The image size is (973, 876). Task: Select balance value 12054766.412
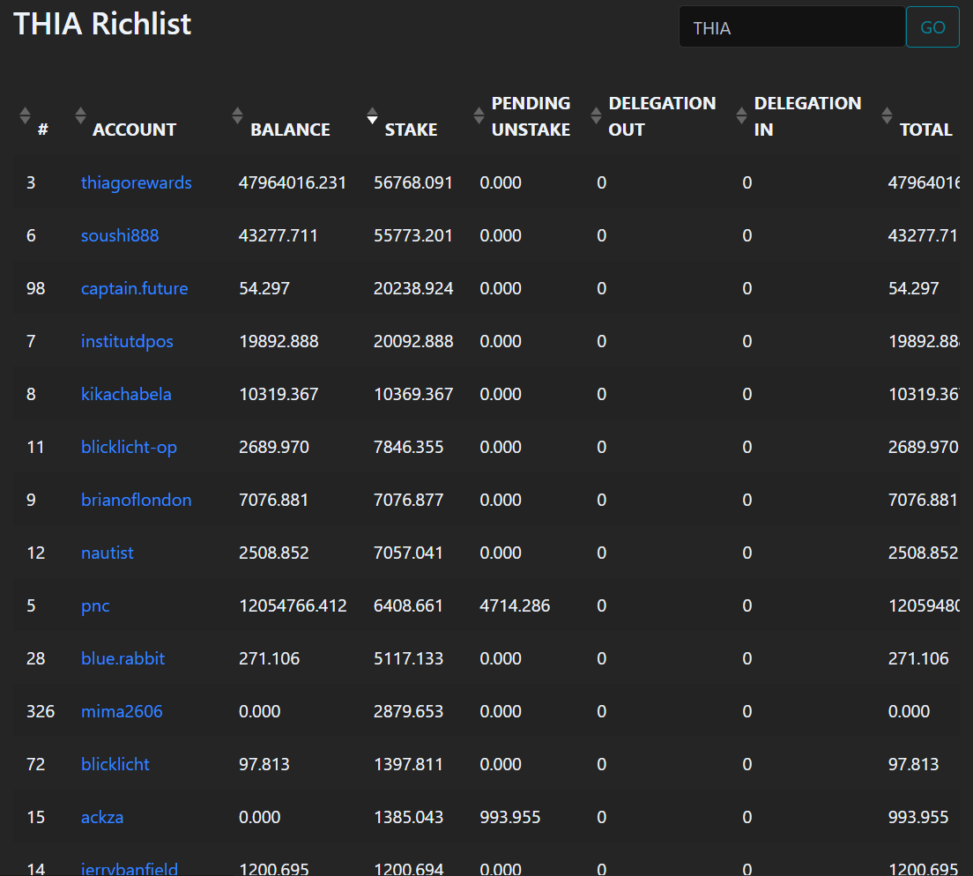293,605
